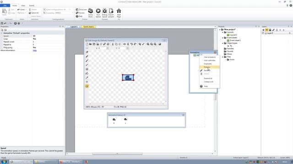Select the Rectangle shape tool
The height and width of the screenshot is (164, 293).
pos(87,69)
